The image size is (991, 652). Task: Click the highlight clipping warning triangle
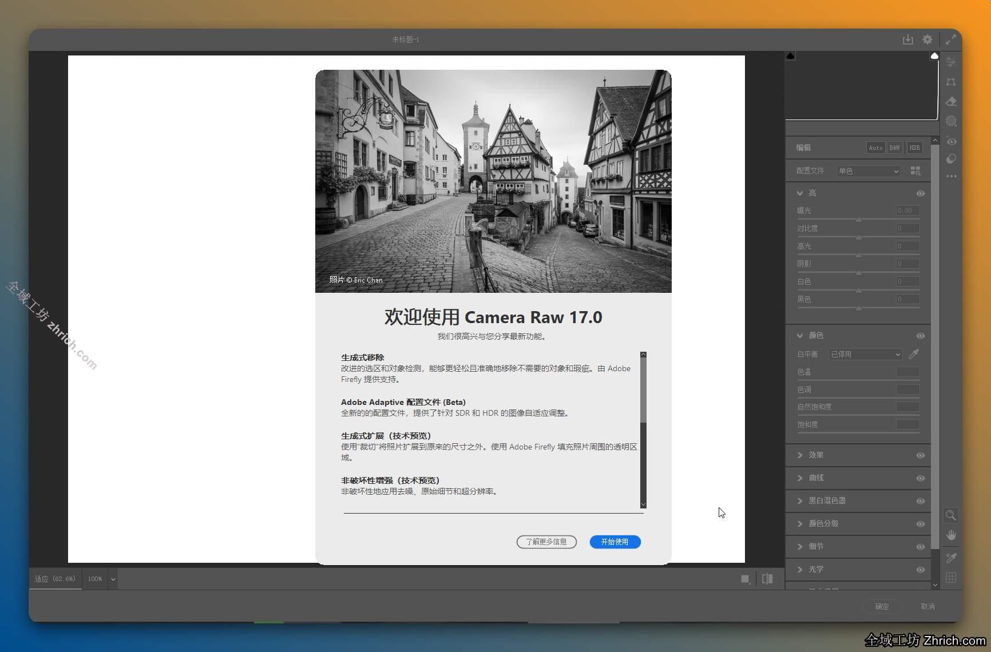934,56
